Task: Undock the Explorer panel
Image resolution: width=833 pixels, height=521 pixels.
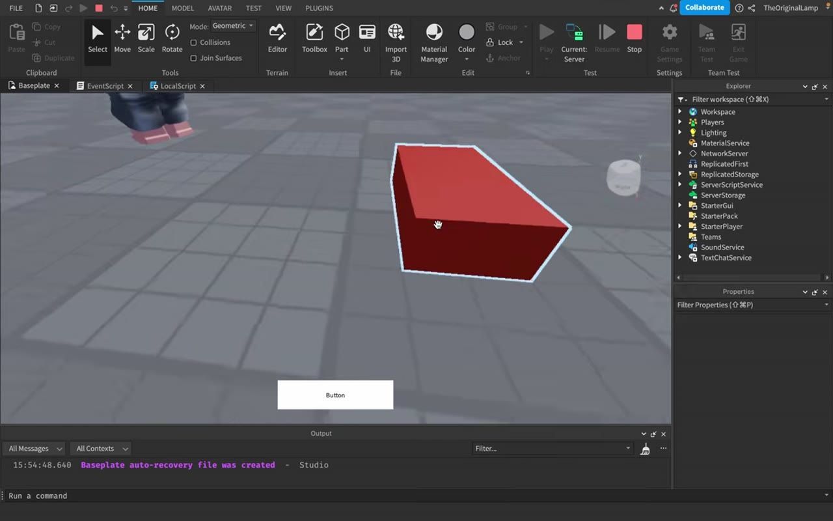Action: point(815,87)
